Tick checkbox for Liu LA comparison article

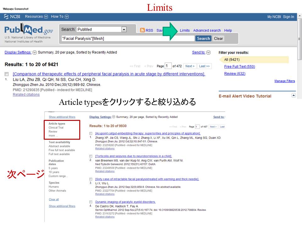click(x=7, y=74)
